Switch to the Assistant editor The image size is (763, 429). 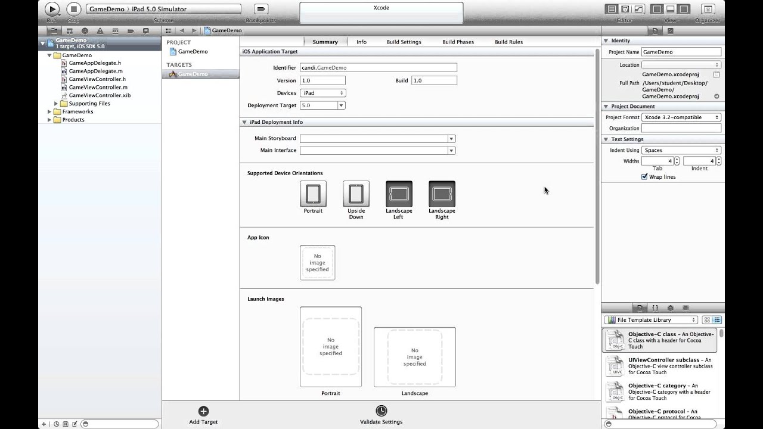pyautogui.click(x=625, y=9)
